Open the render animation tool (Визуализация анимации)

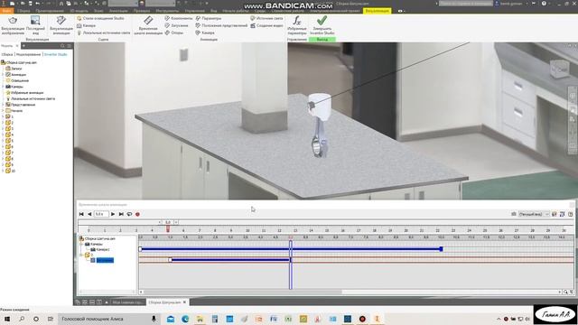click(x=61, y=25)
